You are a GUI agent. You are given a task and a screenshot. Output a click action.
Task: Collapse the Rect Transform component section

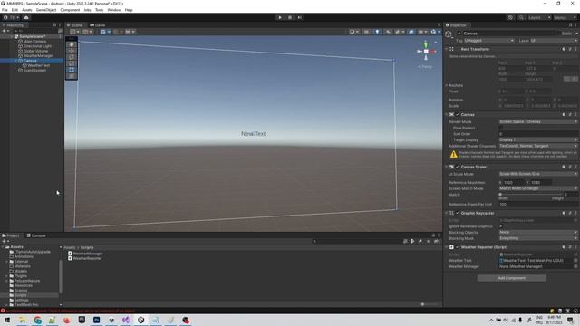tap(447, 49)
